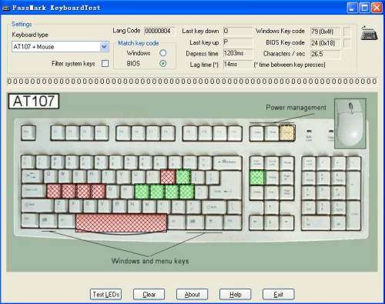Click the orange highlighted power management key
This screenshot has width=385, height=304.
[x=287, y=132]
